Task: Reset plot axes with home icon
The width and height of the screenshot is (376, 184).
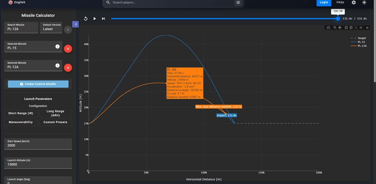Action: click(361, 27)
